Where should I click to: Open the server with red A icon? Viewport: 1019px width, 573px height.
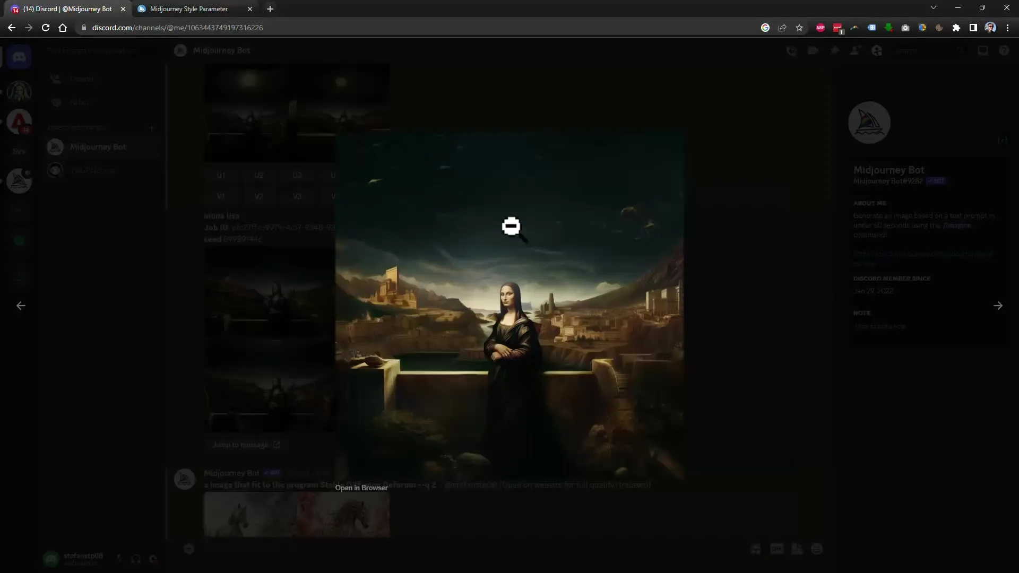pyautogui.click(x=19, y=122)
